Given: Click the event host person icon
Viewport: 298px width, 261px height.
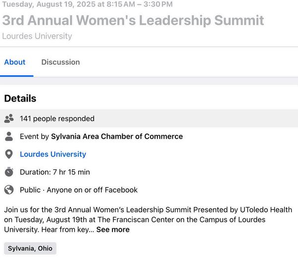Looking at the screenshot, I should click(9, 136).
